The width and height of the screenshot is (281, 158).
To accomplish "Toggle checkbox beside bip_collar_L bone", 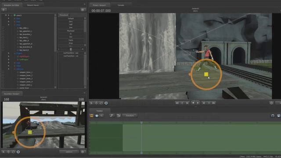I will point(3,28).
